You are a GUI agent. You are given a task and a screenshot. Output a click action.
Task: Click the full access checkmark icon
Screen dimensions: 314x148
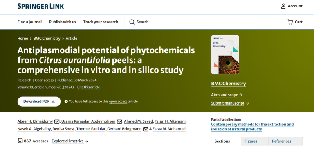(66, 102)
